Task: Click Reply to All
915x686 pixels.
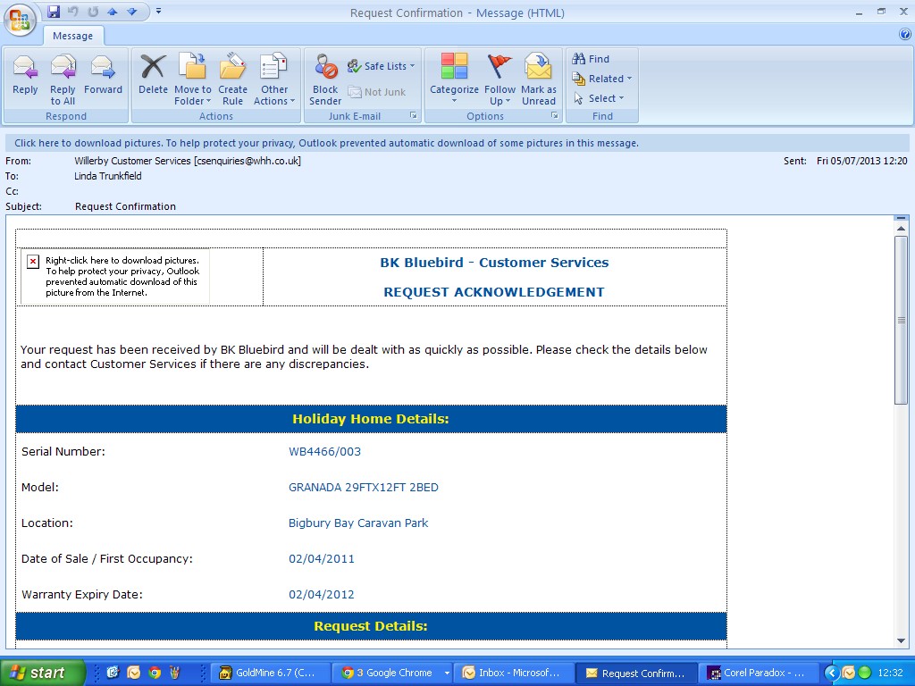Action: pyautogui.click(x=63, y=79)
